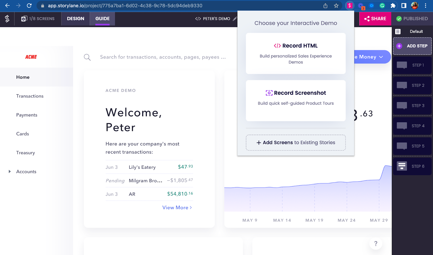The width and height of the screenshot is (433, 255).
Task: Open the browser Extensions puzzle icon
Action: point(393,6)
